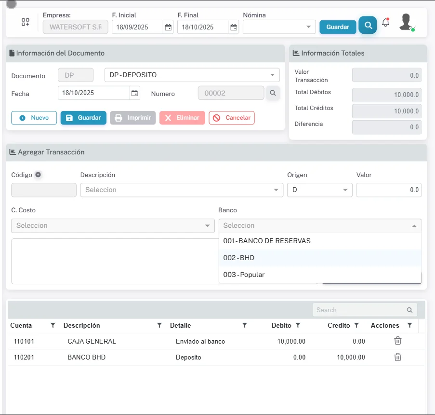Delete the BANCO BHD row
This screenshot has width=435, height=415.
click(x=397, y=357)
